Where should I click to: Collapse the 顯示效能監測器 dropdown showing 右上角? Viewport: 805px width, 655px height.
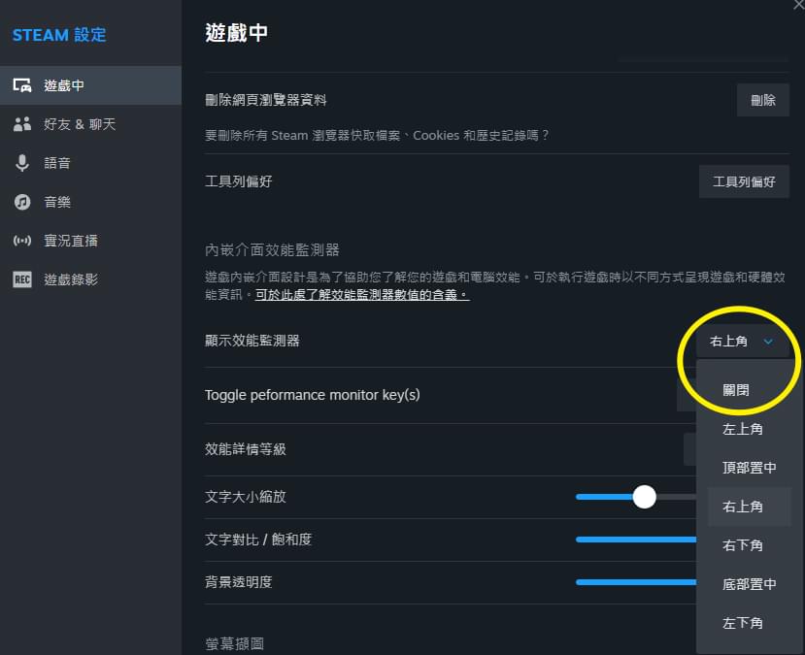coord(742,342)
